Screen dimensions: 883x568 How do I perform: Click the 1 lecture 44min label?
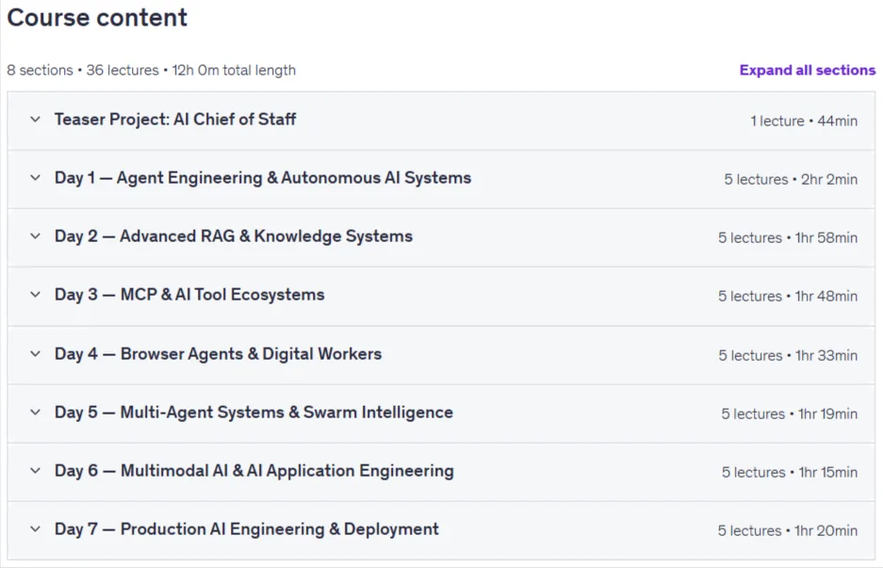coord(804,121)
